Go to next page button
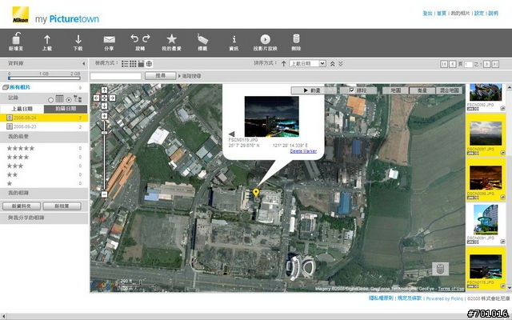 coord(486,64)
